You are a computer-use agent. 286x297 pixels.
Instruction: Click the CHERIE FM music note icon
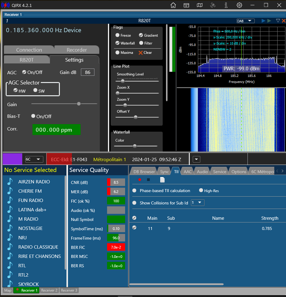[x=10, y=191]
